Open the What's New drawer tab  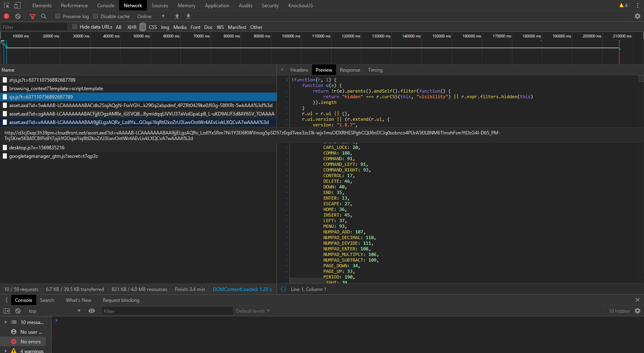78,300
